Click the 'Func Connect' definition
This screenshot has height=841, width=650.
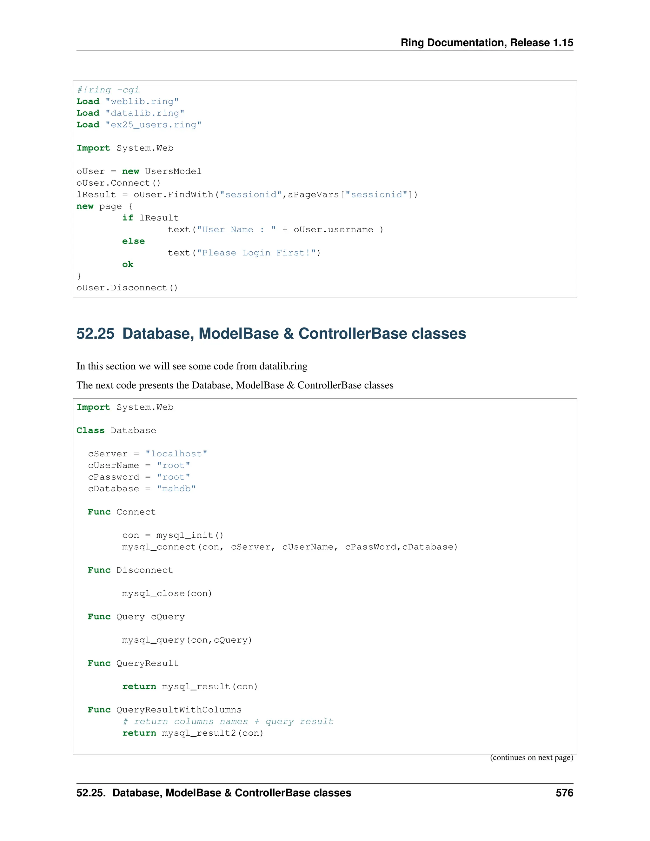(121, 512)
